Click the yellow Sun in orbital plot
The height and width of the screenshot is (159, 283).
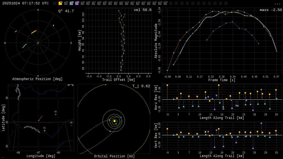click(x=114, y=121)
